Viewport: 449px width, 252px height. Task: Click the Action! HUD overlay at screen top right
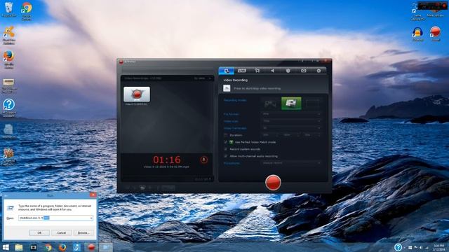pos(432,6)
